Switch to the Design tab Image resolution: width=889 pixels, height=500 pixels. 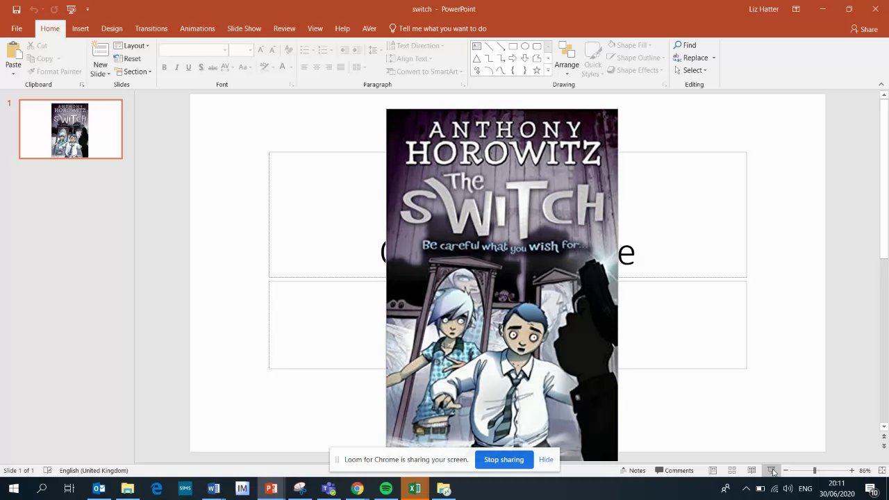point(112,28)
